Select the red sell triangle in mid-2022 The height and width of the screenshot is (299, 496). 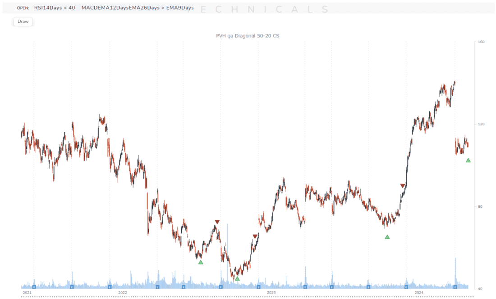pos(217,221)
